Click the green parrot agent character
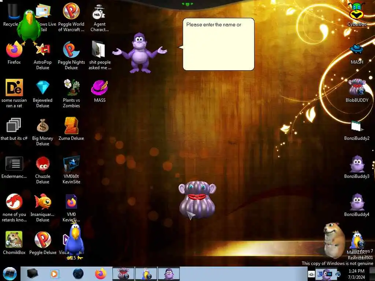Image resolution: width=375 pixels, height=281 pixels. tap(29, 27)
